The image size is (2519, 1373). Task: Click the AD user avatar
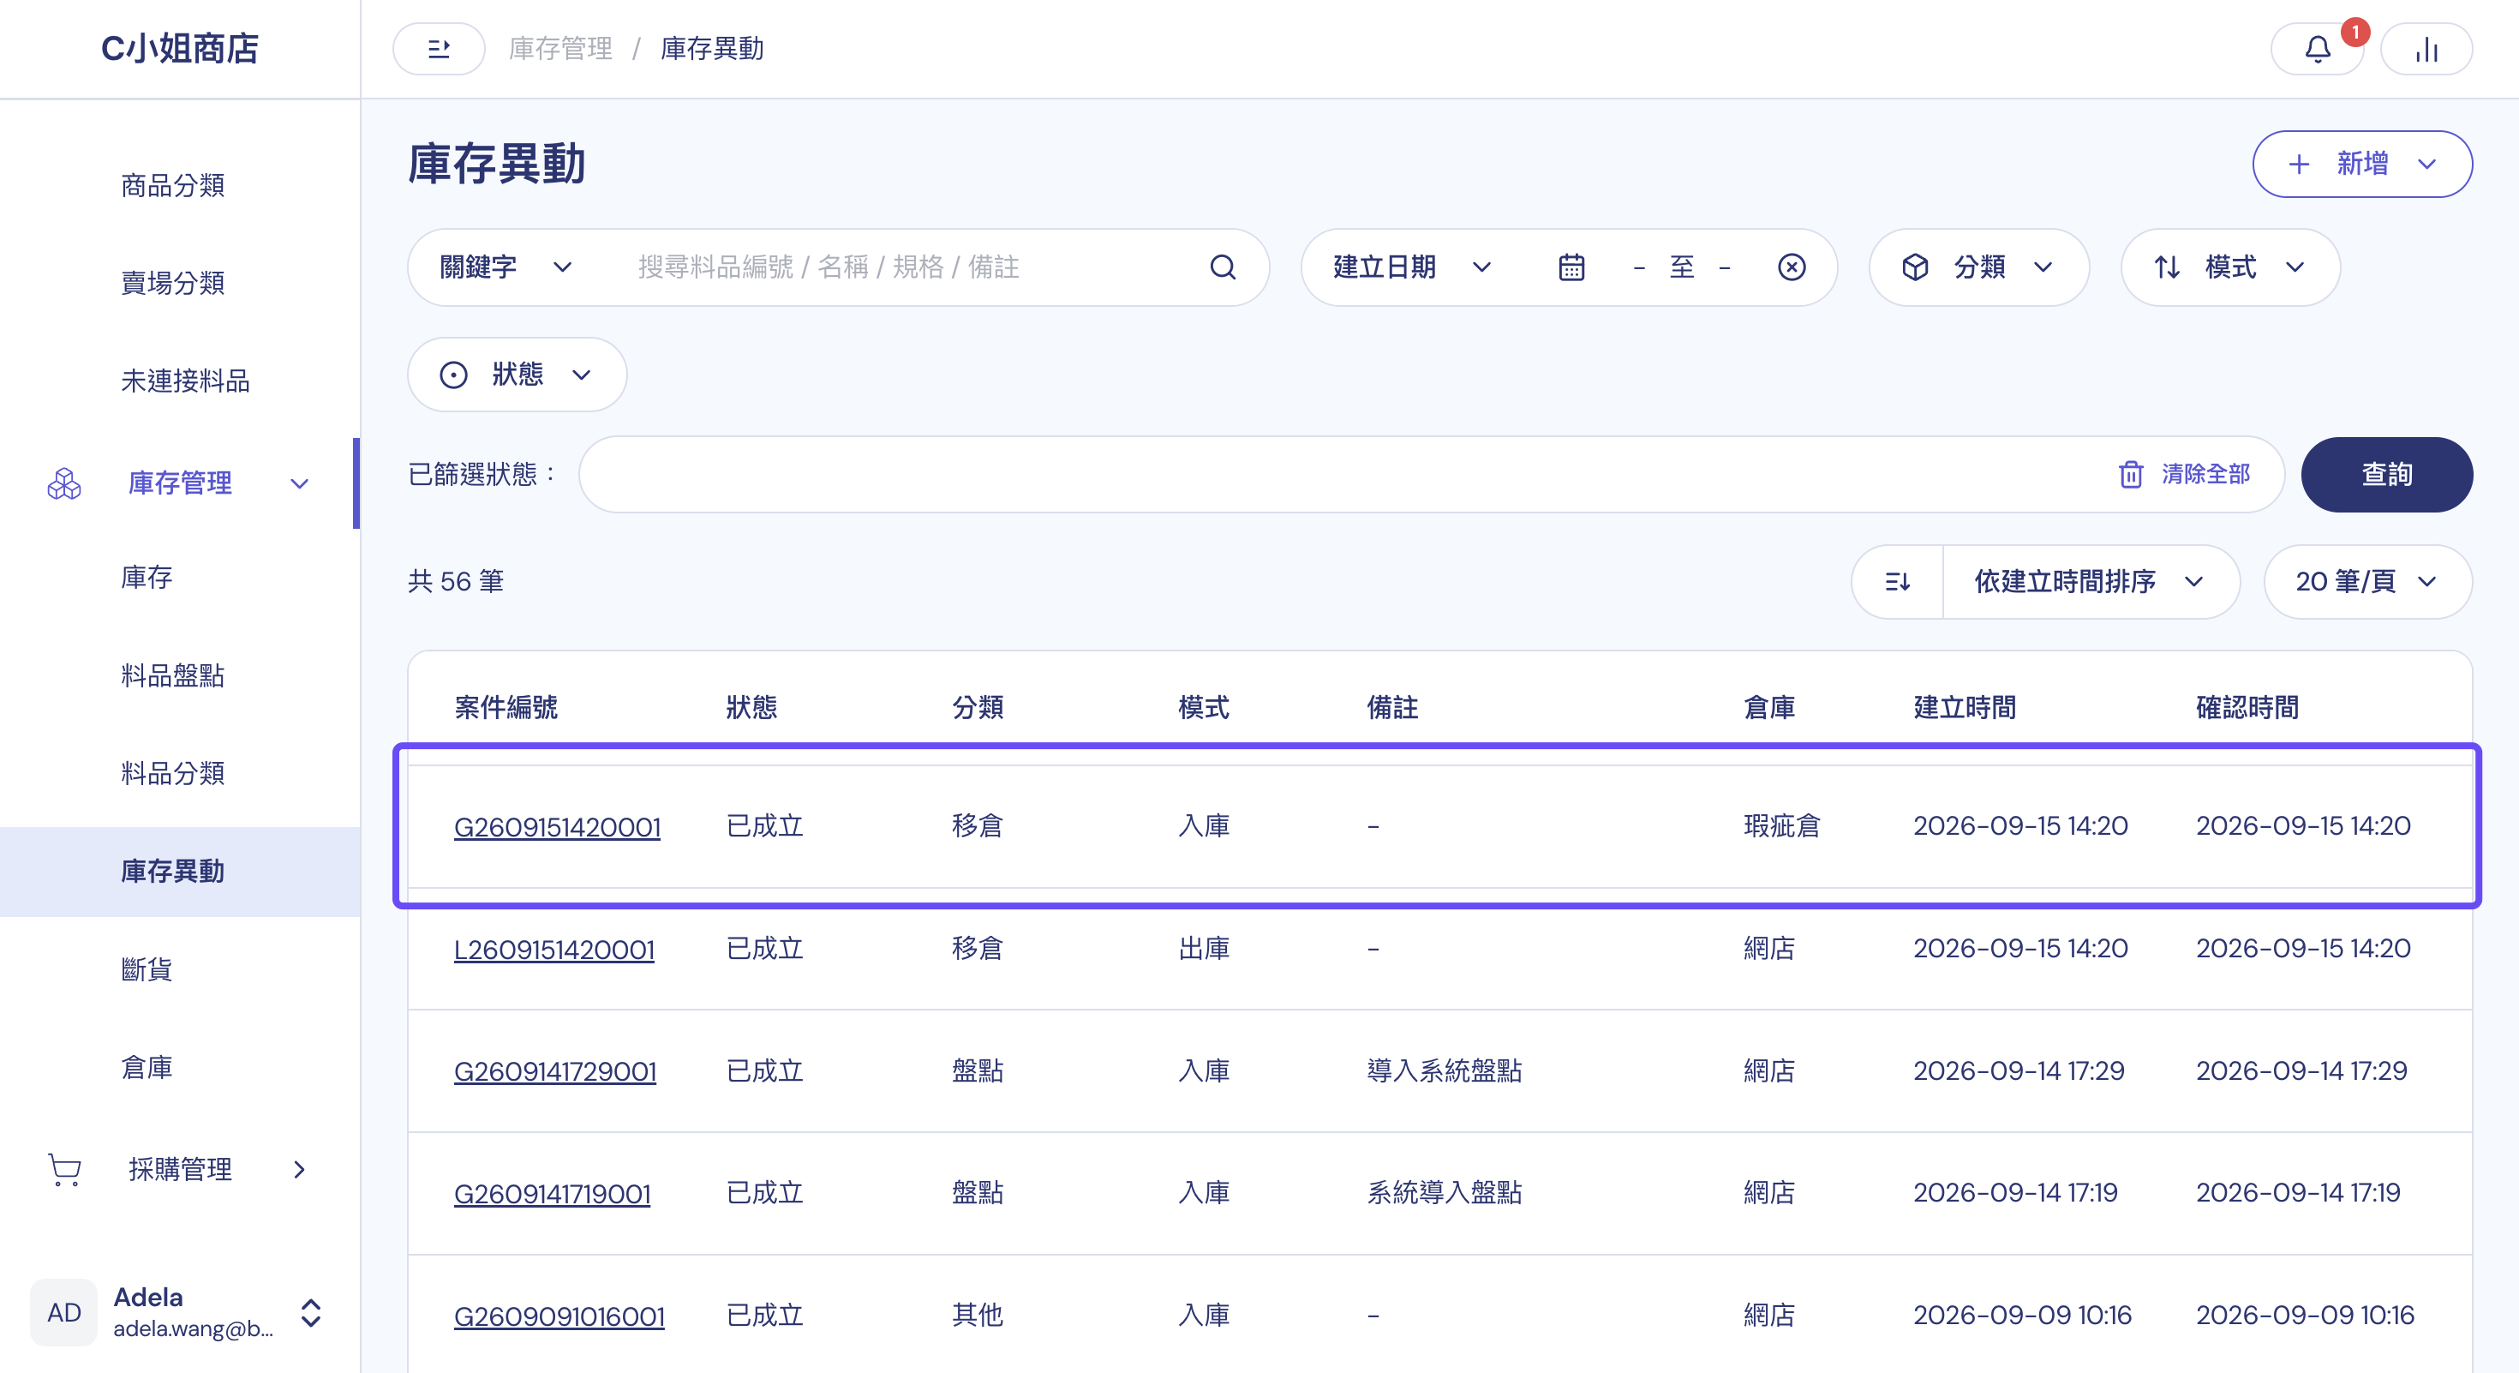coord(64,1312)
